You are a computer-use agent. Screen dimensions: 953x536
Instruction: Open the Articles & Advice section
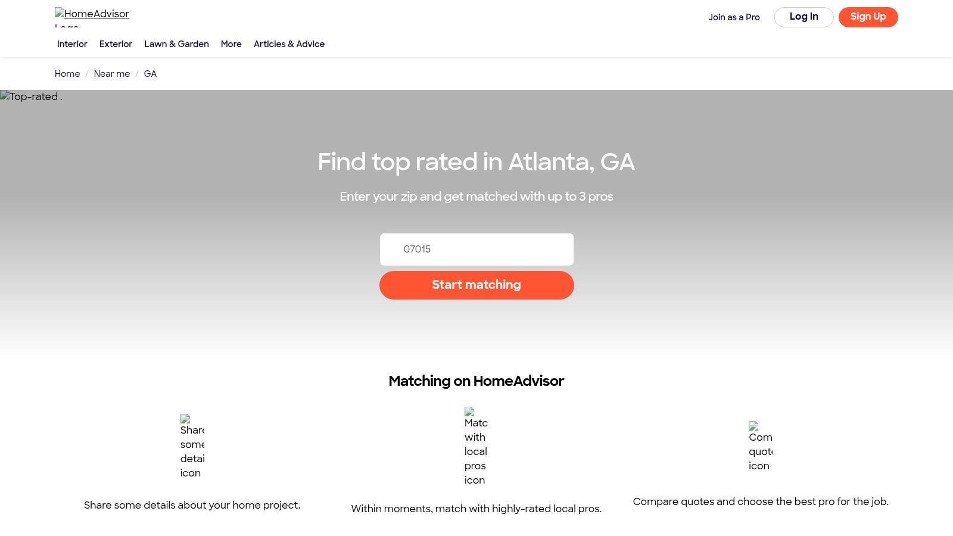coord(289,43)
